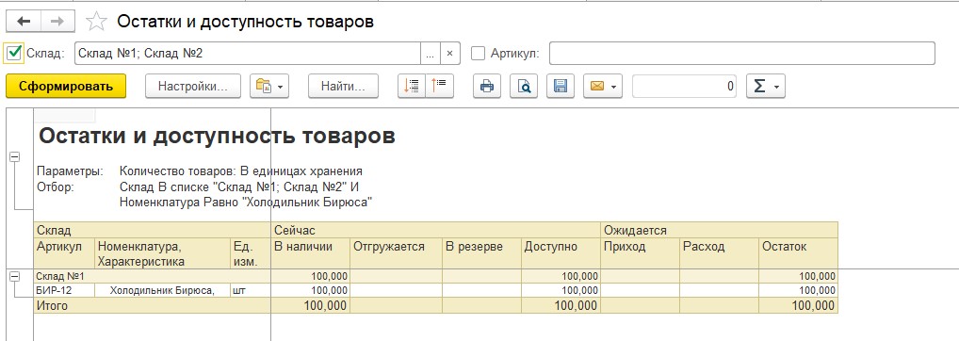Screen dimensions: 959x341
Task: Click the printer icon to print report
Action: coord(487,86)
